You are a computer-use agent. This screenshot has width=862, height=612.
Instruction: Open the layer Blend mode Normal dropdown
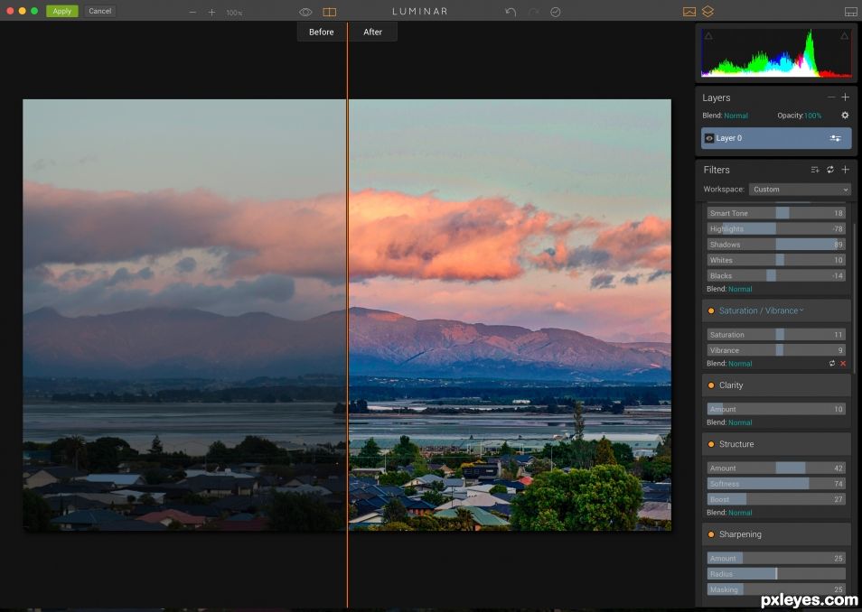tap(736, 116)
